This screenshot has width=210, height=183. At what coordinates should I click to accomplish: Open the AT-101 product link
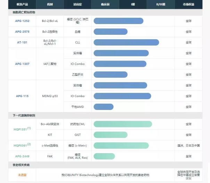(x=22, y=42)
